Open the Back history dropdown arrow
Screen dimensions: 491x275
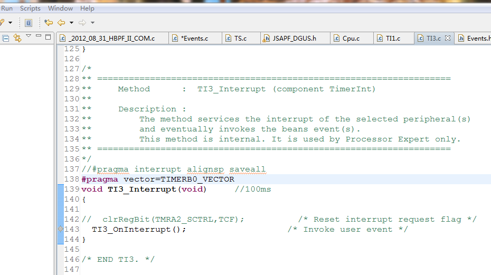tap(71, 23)
